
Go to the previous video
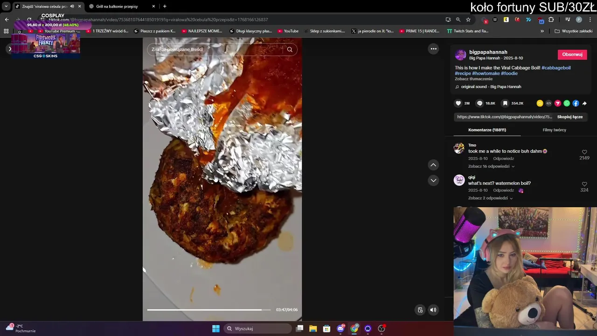tap(433, 165)
